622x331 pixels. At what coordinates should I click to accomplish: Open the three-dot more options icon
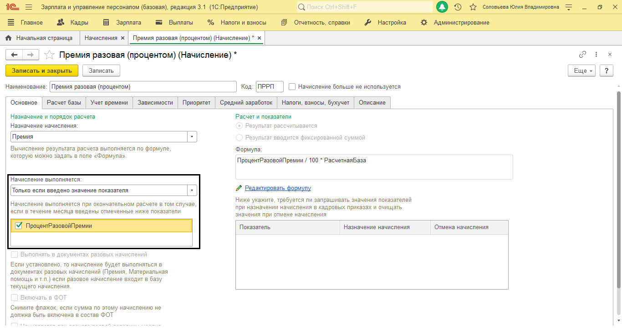[597, 55]
